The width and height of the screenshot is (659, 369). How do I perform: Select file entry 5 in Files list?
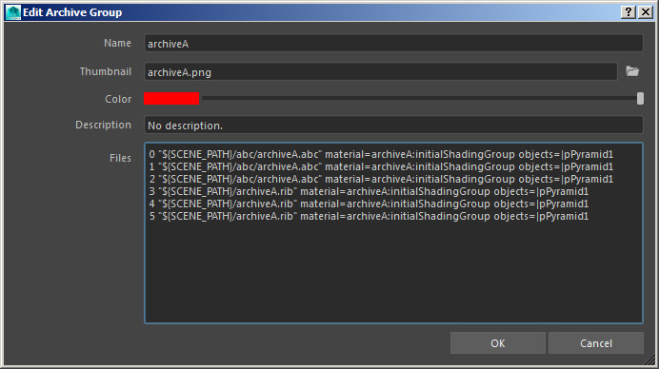coord(369,216)
